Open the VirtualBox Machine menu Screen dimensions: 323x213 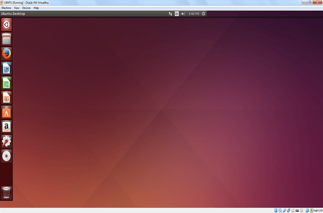point(6,8)
